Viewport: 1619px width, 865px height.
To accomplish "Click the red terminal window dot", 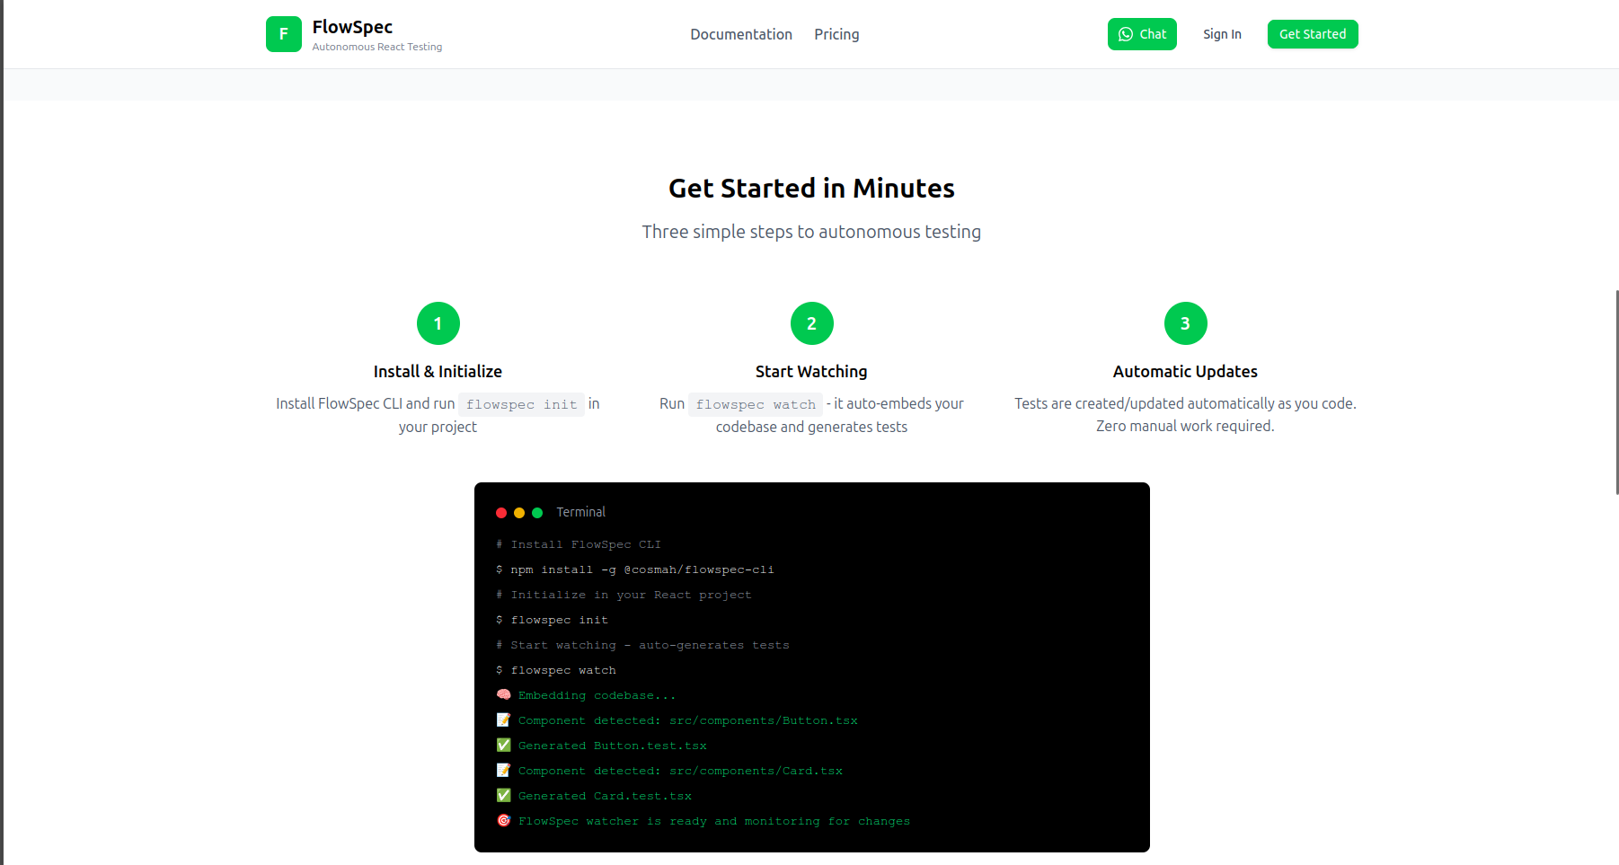I will point(501,513).
